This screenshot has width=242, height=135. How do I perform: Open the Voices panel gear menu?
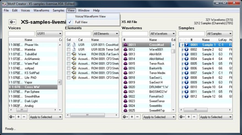click(12, 117)
